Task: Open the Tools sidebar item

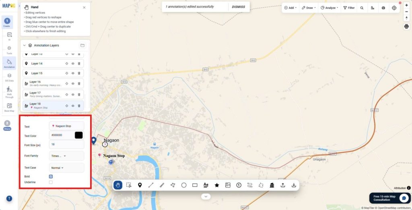Action: pos(9,50)
